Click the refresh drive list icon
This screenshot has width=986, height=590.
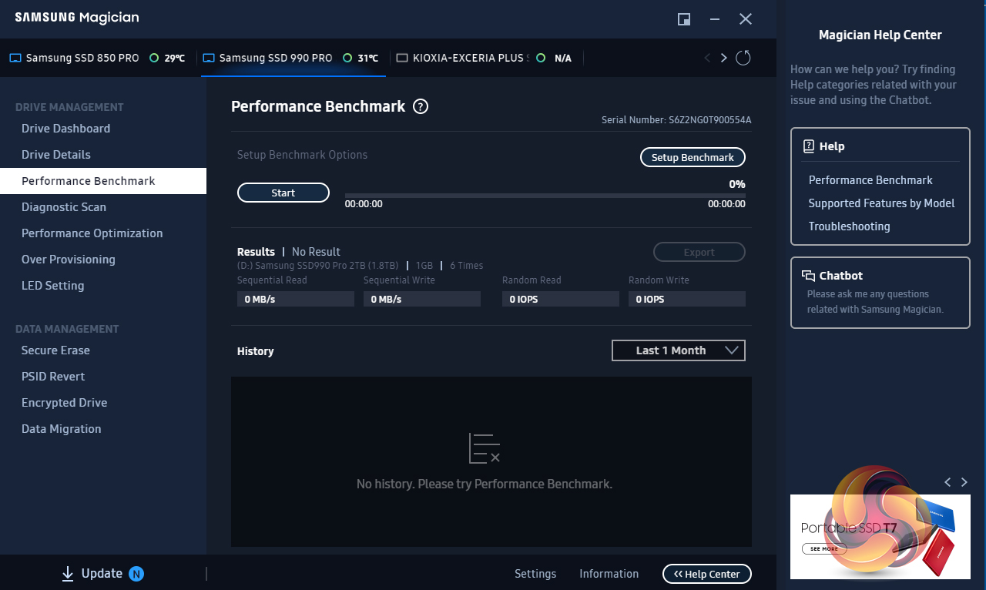pyautogui.click(x=743, y=58)
